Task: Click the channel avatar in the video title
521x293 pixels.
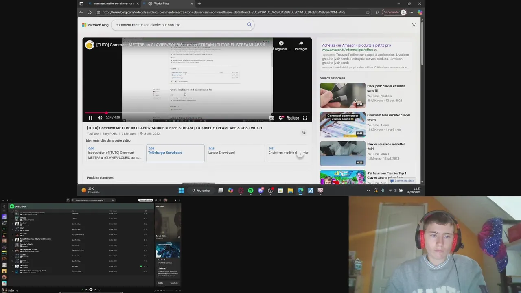Action: point(90,45)
